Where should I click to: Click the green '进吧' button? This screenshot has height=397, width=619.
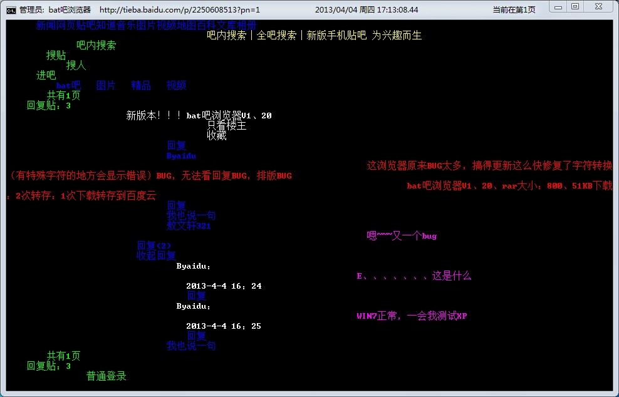46,75
